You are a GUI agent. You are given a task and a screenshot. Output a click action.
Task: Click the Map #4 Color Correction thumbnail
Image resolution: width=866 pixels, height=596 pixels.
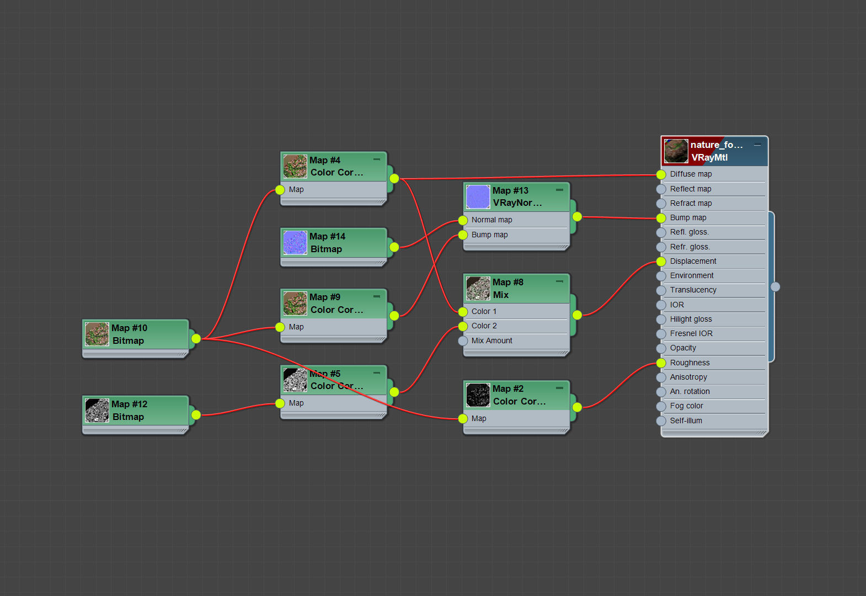(x=295, y=166)
